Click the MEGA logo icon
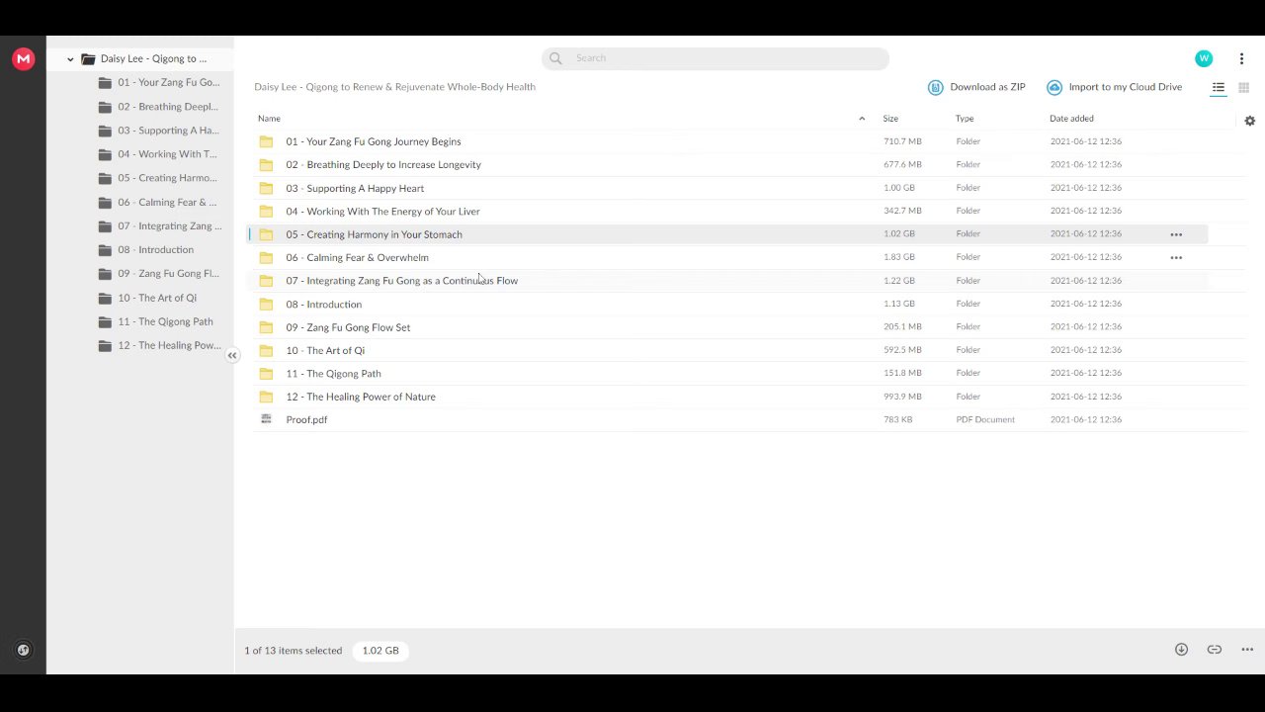The image size is (1265, 712). [23, 59]
